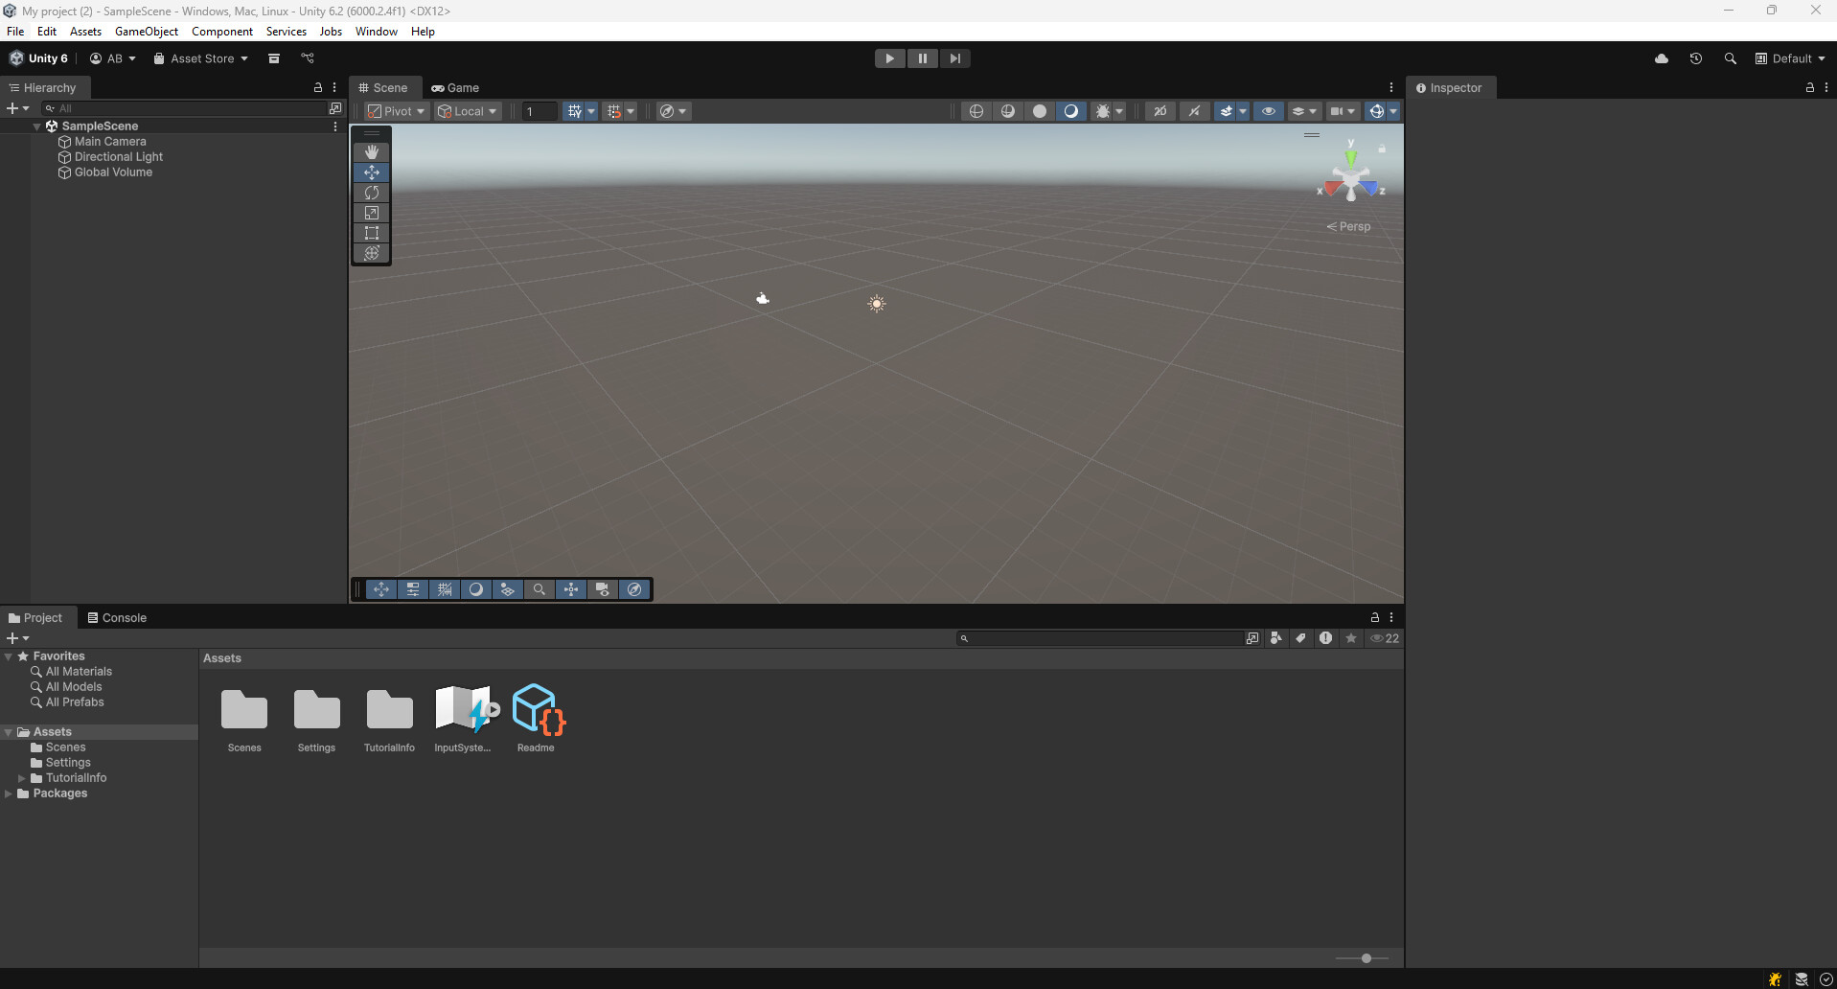Toggle the scene visibility eye icon
Viewport: 1837px width, 989px height.
point(1269,111)
